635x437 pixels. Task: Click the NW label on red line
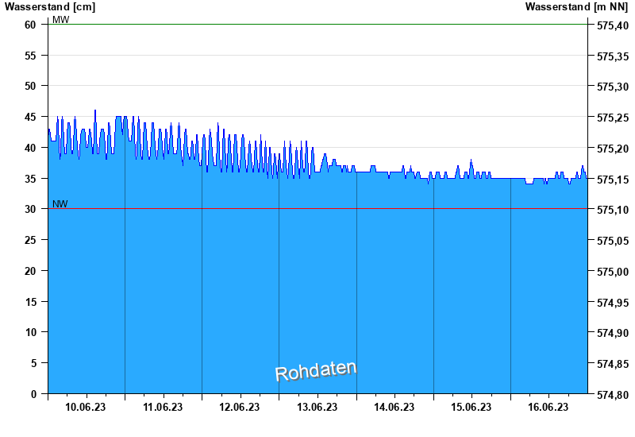click(60, 204)
